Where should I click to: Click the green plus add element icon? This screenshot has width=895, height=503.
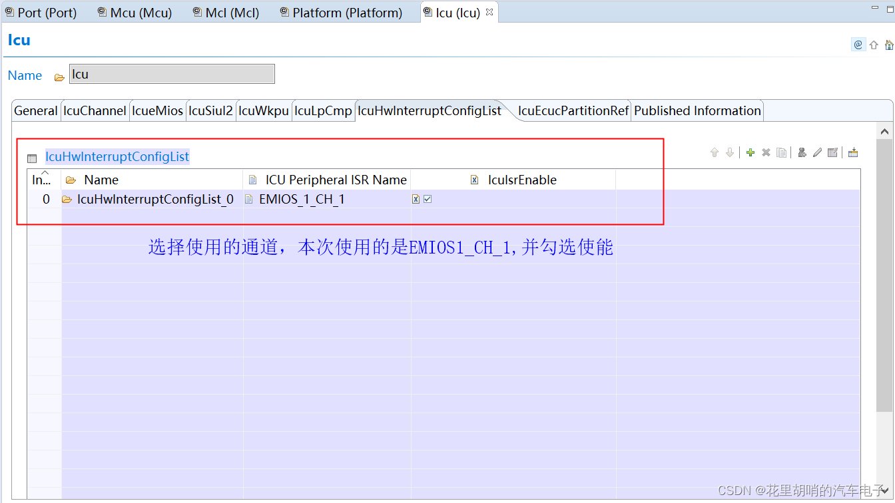750,153
